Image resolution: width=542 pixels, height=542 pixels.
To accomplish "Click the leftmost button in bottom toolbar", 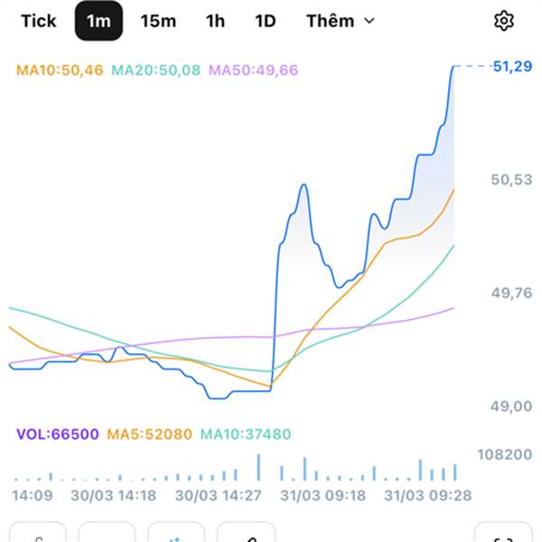I will click(38, 535).
